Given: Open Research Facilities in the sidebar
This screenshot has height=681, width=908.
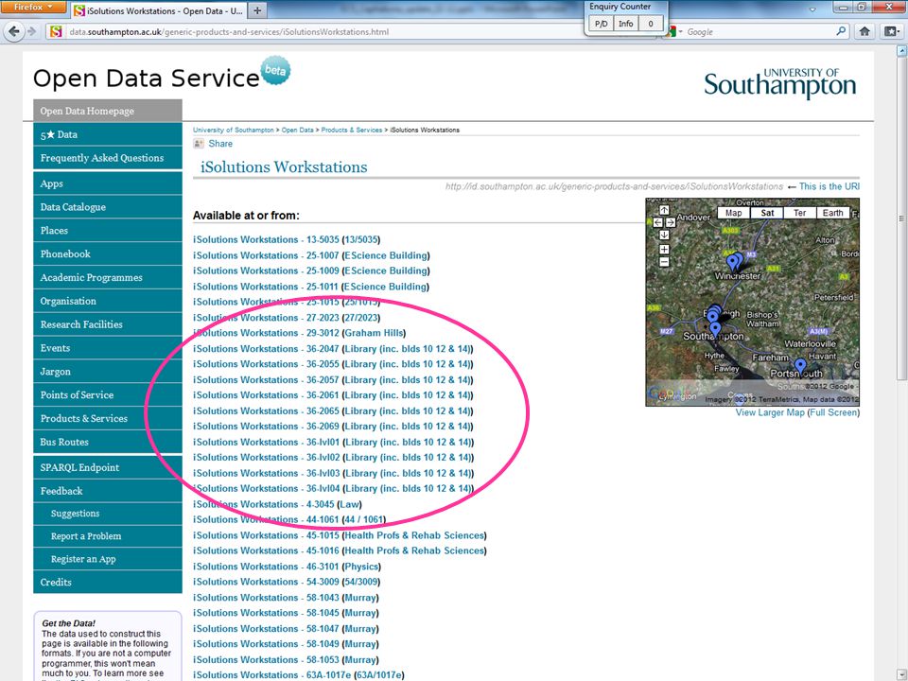Looking at the screenshot, I should pyautogui.click(x=108, y=324).
